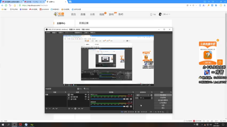
Task: Move scene up in Scenes list
Action: (x=53, y=109)
